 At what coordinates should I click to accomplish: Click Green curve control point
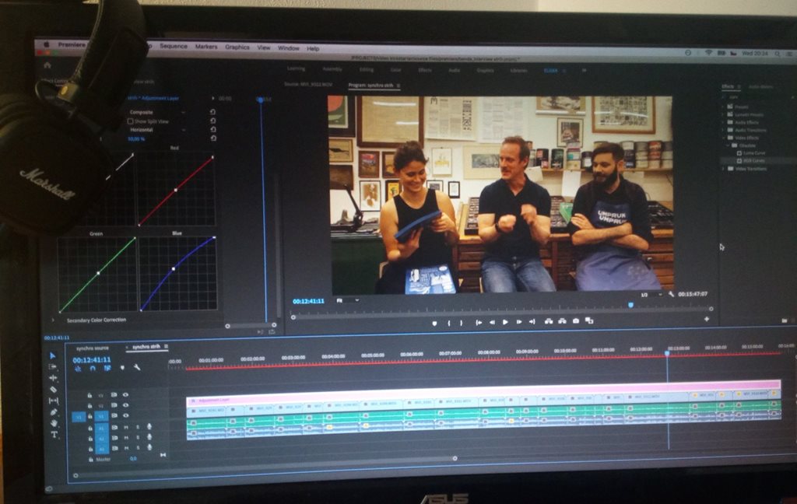[98, 273]
